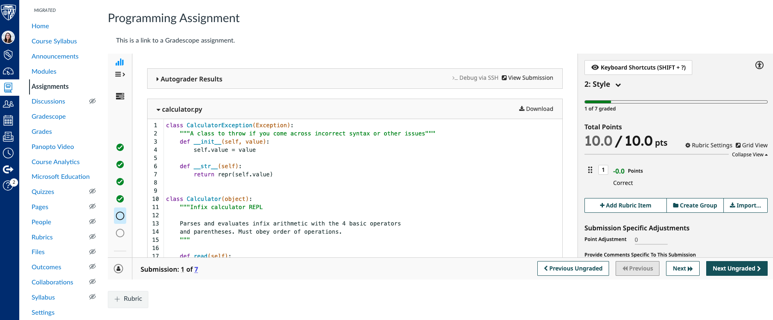Click the plus Rubric button below

pos(128,299)
